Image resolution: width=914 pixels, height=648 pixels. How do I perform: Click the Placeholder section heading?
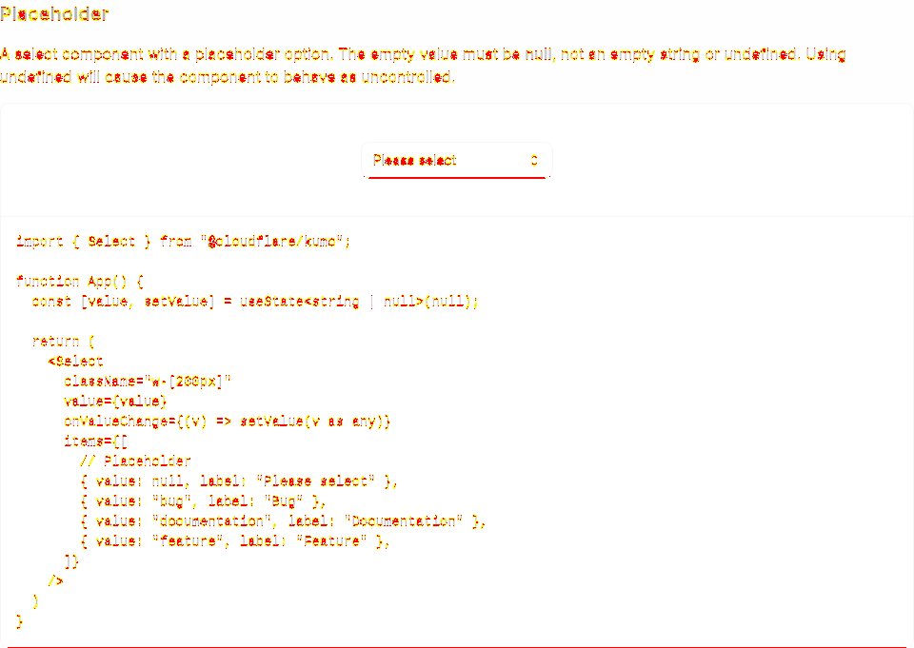click(55, 14)
